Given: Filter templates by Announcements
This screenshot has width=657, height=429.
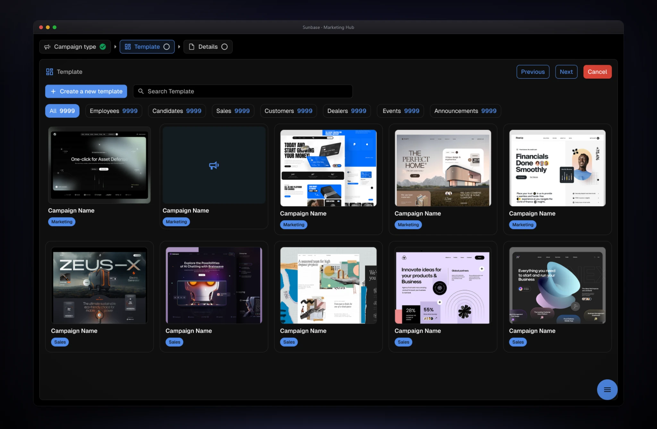Looking at the screenshot, I should click(x=465, y=111).
